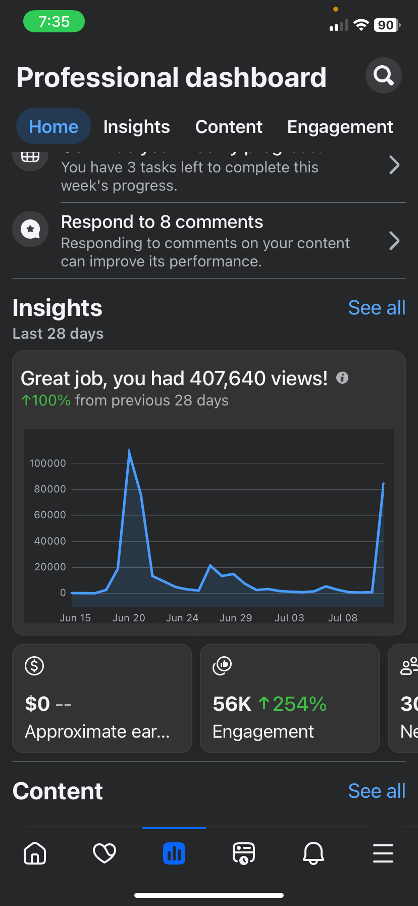The height and width of the screenshot is (906, 418).
Task: Select the Home tab pill
Action: tap(54, 127)
